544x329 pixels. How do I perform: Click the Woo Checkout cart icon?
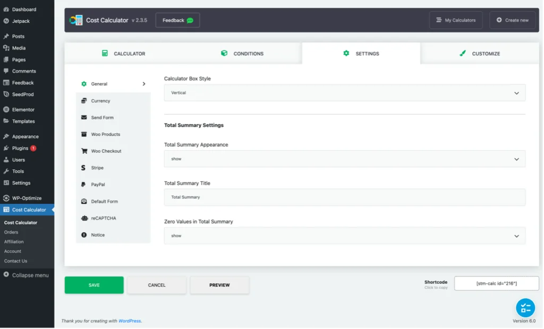[84, 151]
